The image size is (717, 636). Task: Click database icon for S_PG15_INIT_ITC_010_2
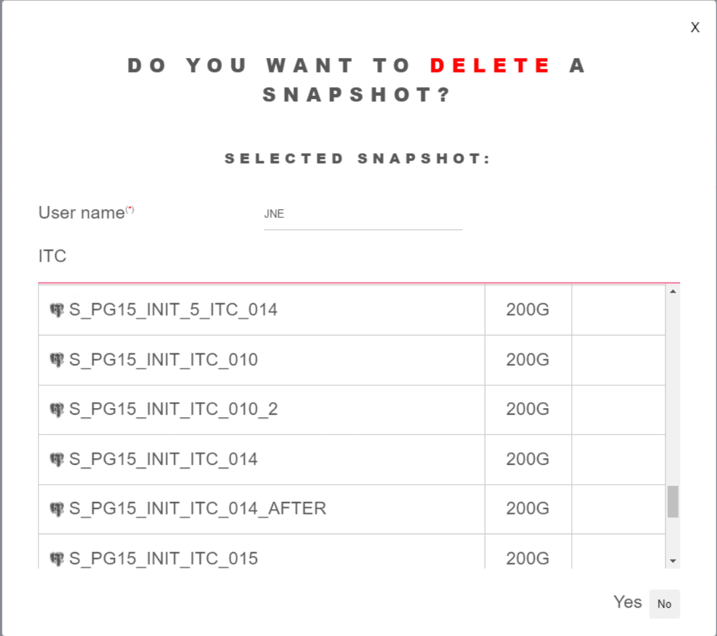click(x=57, y=409)
